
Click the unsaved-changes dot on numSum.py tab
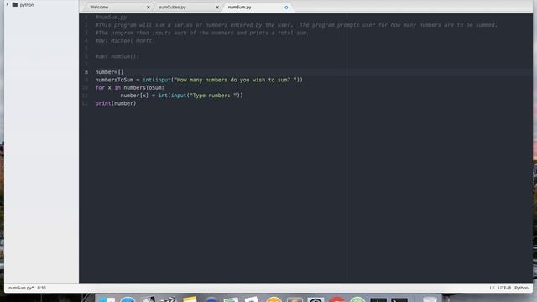click(286, 8)
